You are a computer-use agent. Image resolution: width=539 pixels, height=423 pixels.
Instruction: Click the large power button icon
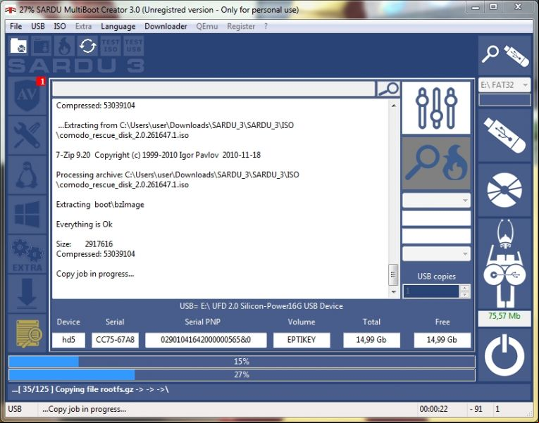(504, 355)
